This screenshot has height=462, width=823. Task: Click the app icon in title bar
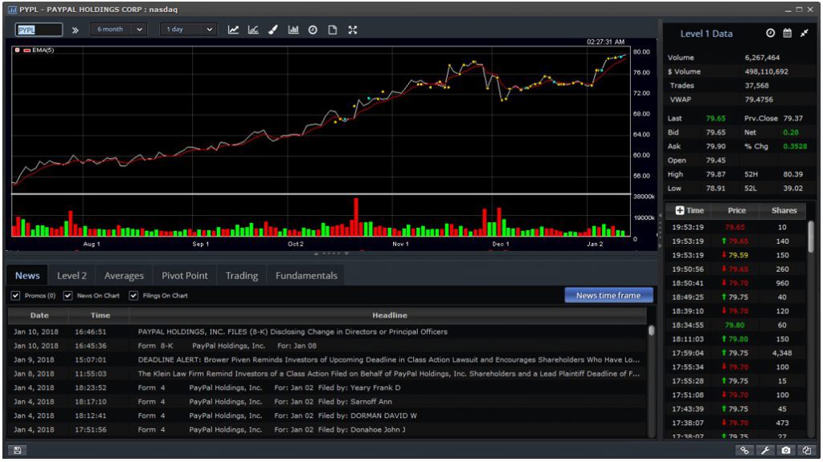pos(12,10)
